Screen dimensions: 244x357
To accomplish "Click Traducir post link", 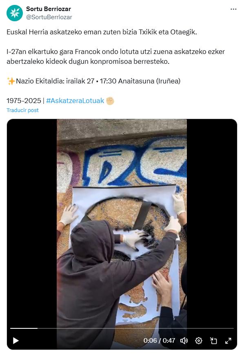I will tap(22, 110).
